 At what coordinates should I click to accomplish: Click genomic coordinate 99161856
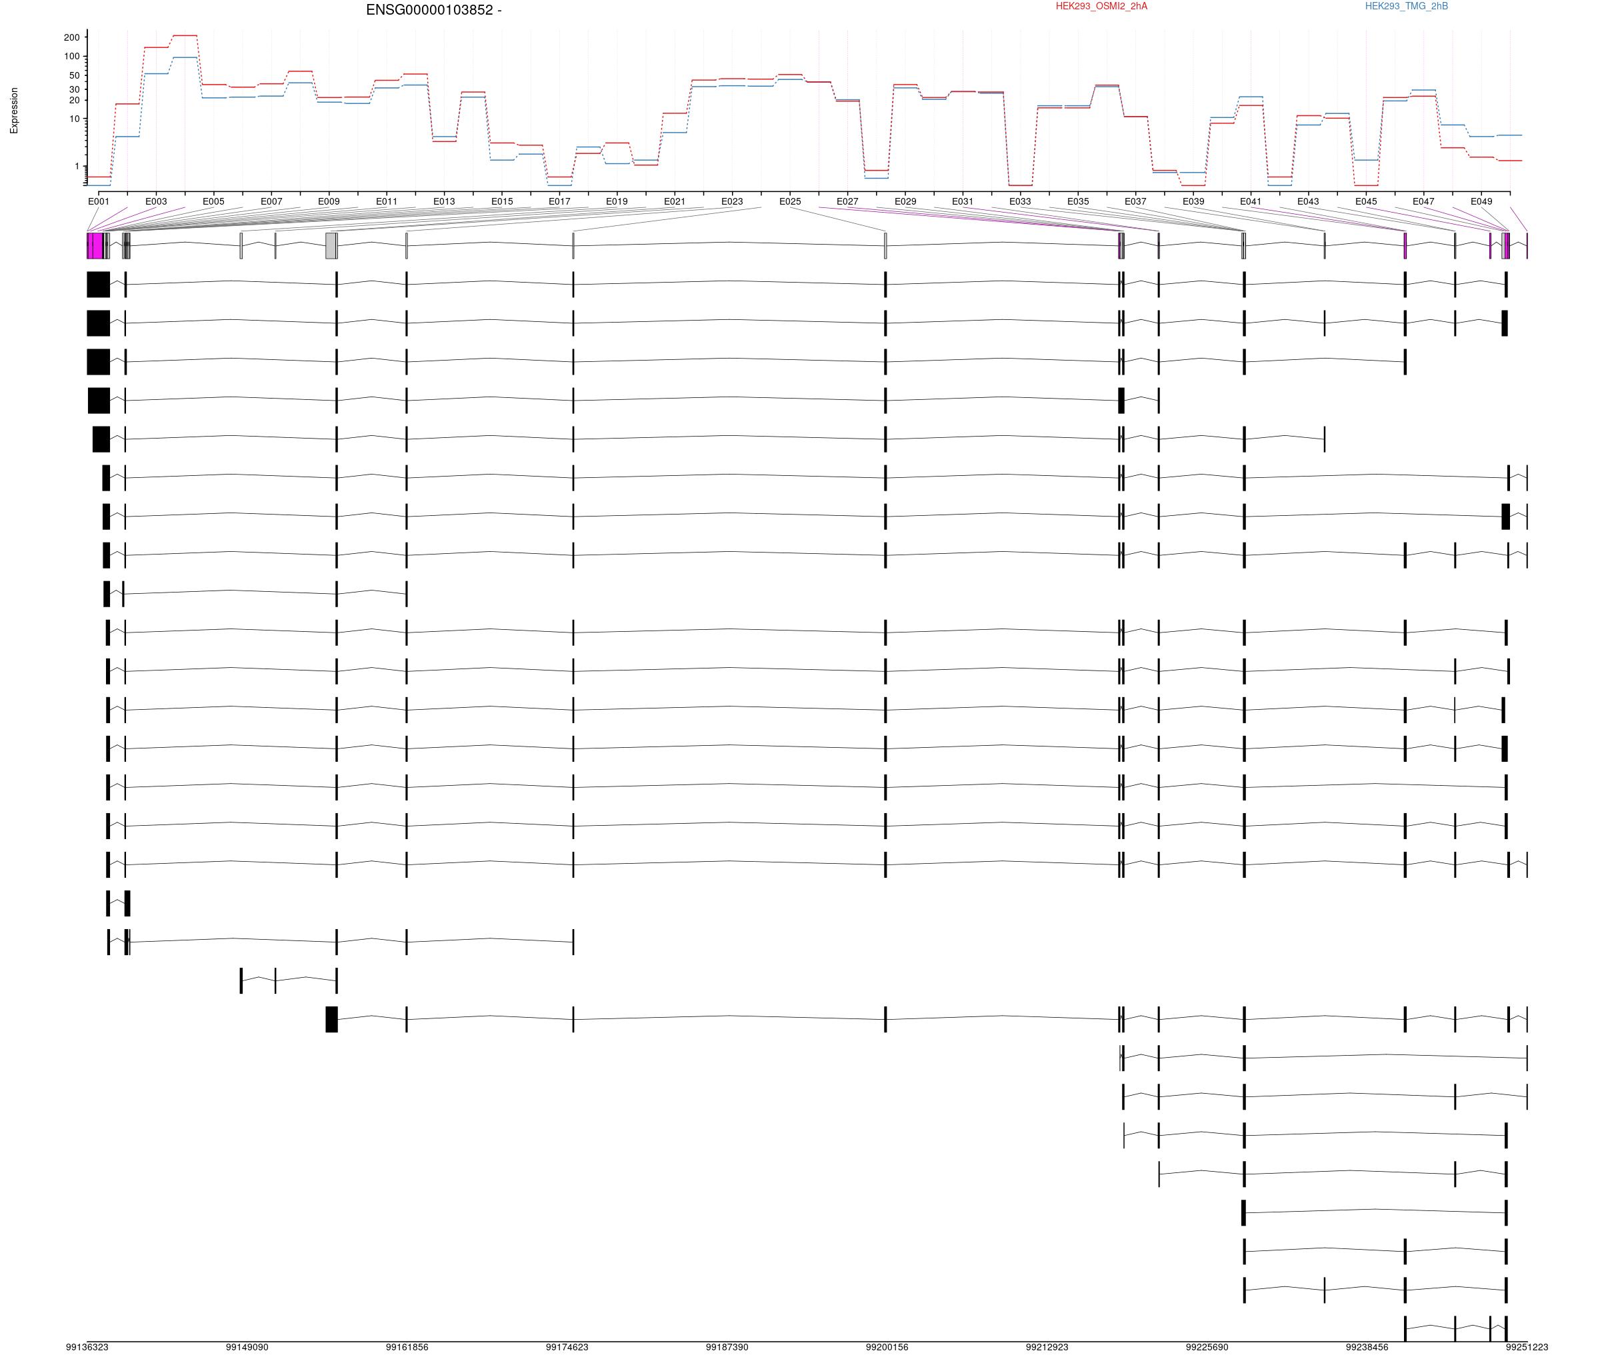[x=407, y=1348]
